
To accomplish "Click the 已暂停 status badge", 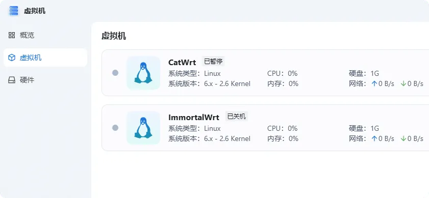I will click(x=213, y=62).
